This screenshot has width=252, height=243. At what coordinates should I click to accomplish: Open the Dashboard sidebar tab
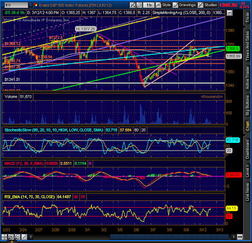tap(248, 149)
